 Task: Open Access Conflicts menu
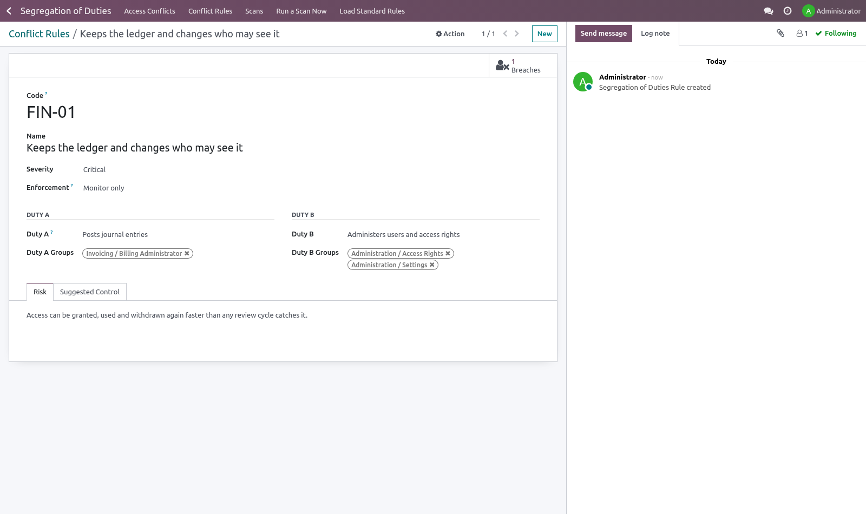tap(150, 11)
